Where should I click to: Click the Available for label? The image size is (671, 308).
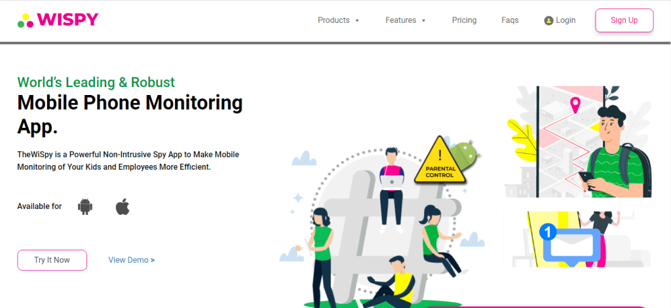39,206
